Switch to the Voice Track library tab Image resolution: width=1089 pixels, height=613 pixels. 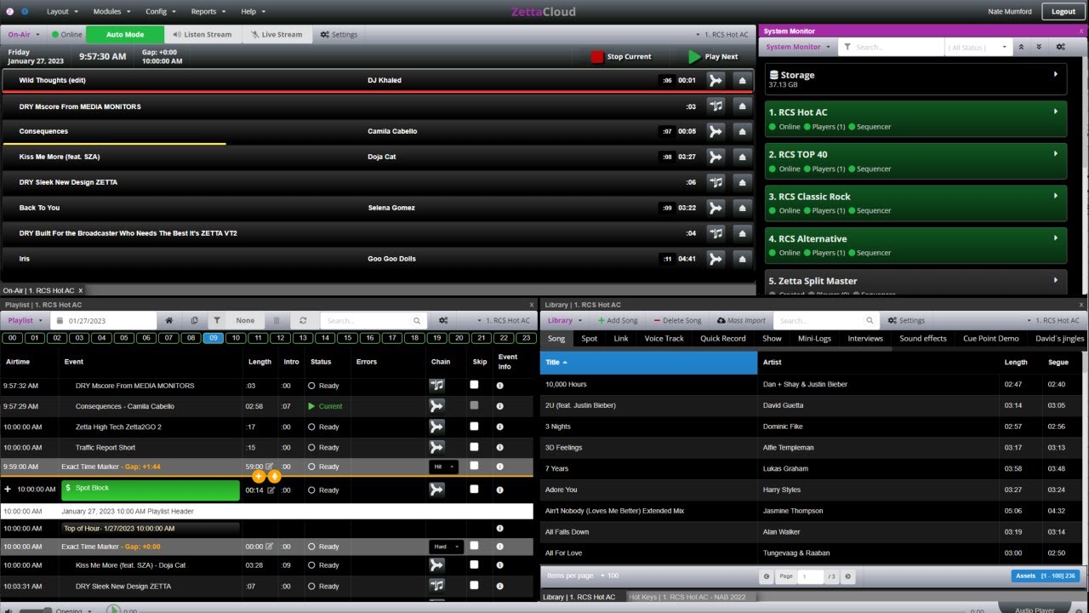[x=664, y=339]
